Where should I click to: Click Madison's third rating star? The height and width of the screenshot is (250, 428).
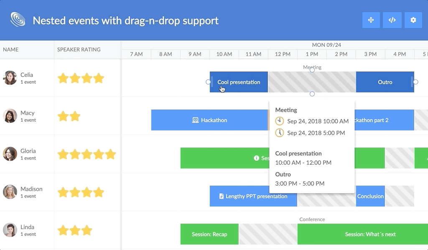[87, 192]
